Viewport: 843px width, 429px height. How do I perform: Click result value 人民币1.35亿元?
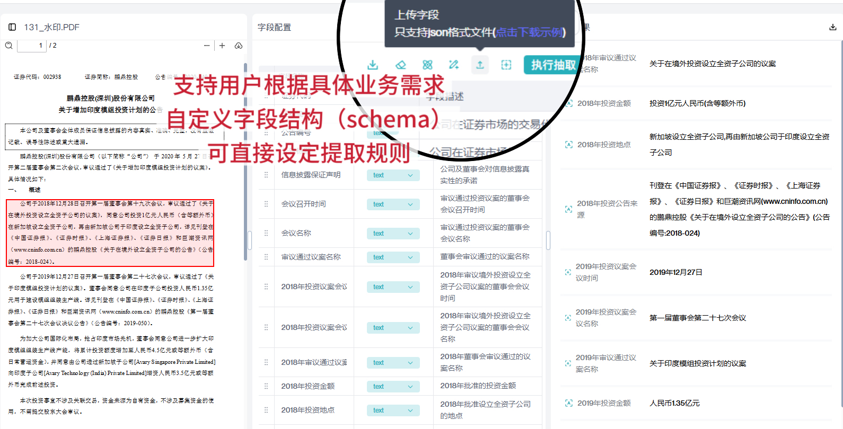point(674,403)
